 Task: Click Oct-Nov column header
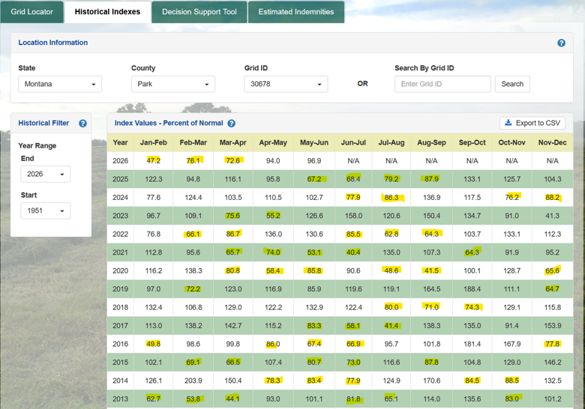(x=511, y=142)
